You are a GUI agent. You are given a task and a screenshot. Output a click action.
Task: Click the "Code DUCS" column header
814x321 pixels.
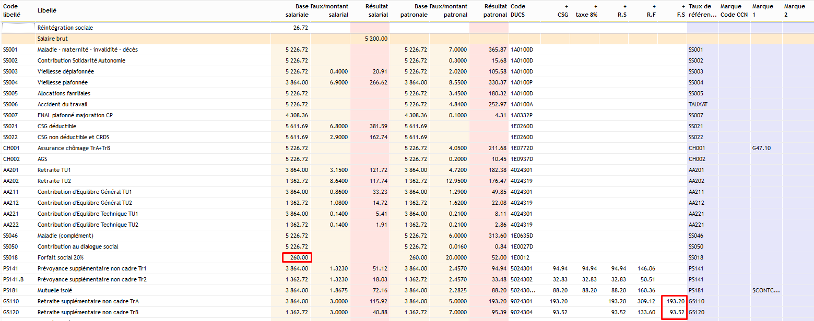[x=518, y=10]
